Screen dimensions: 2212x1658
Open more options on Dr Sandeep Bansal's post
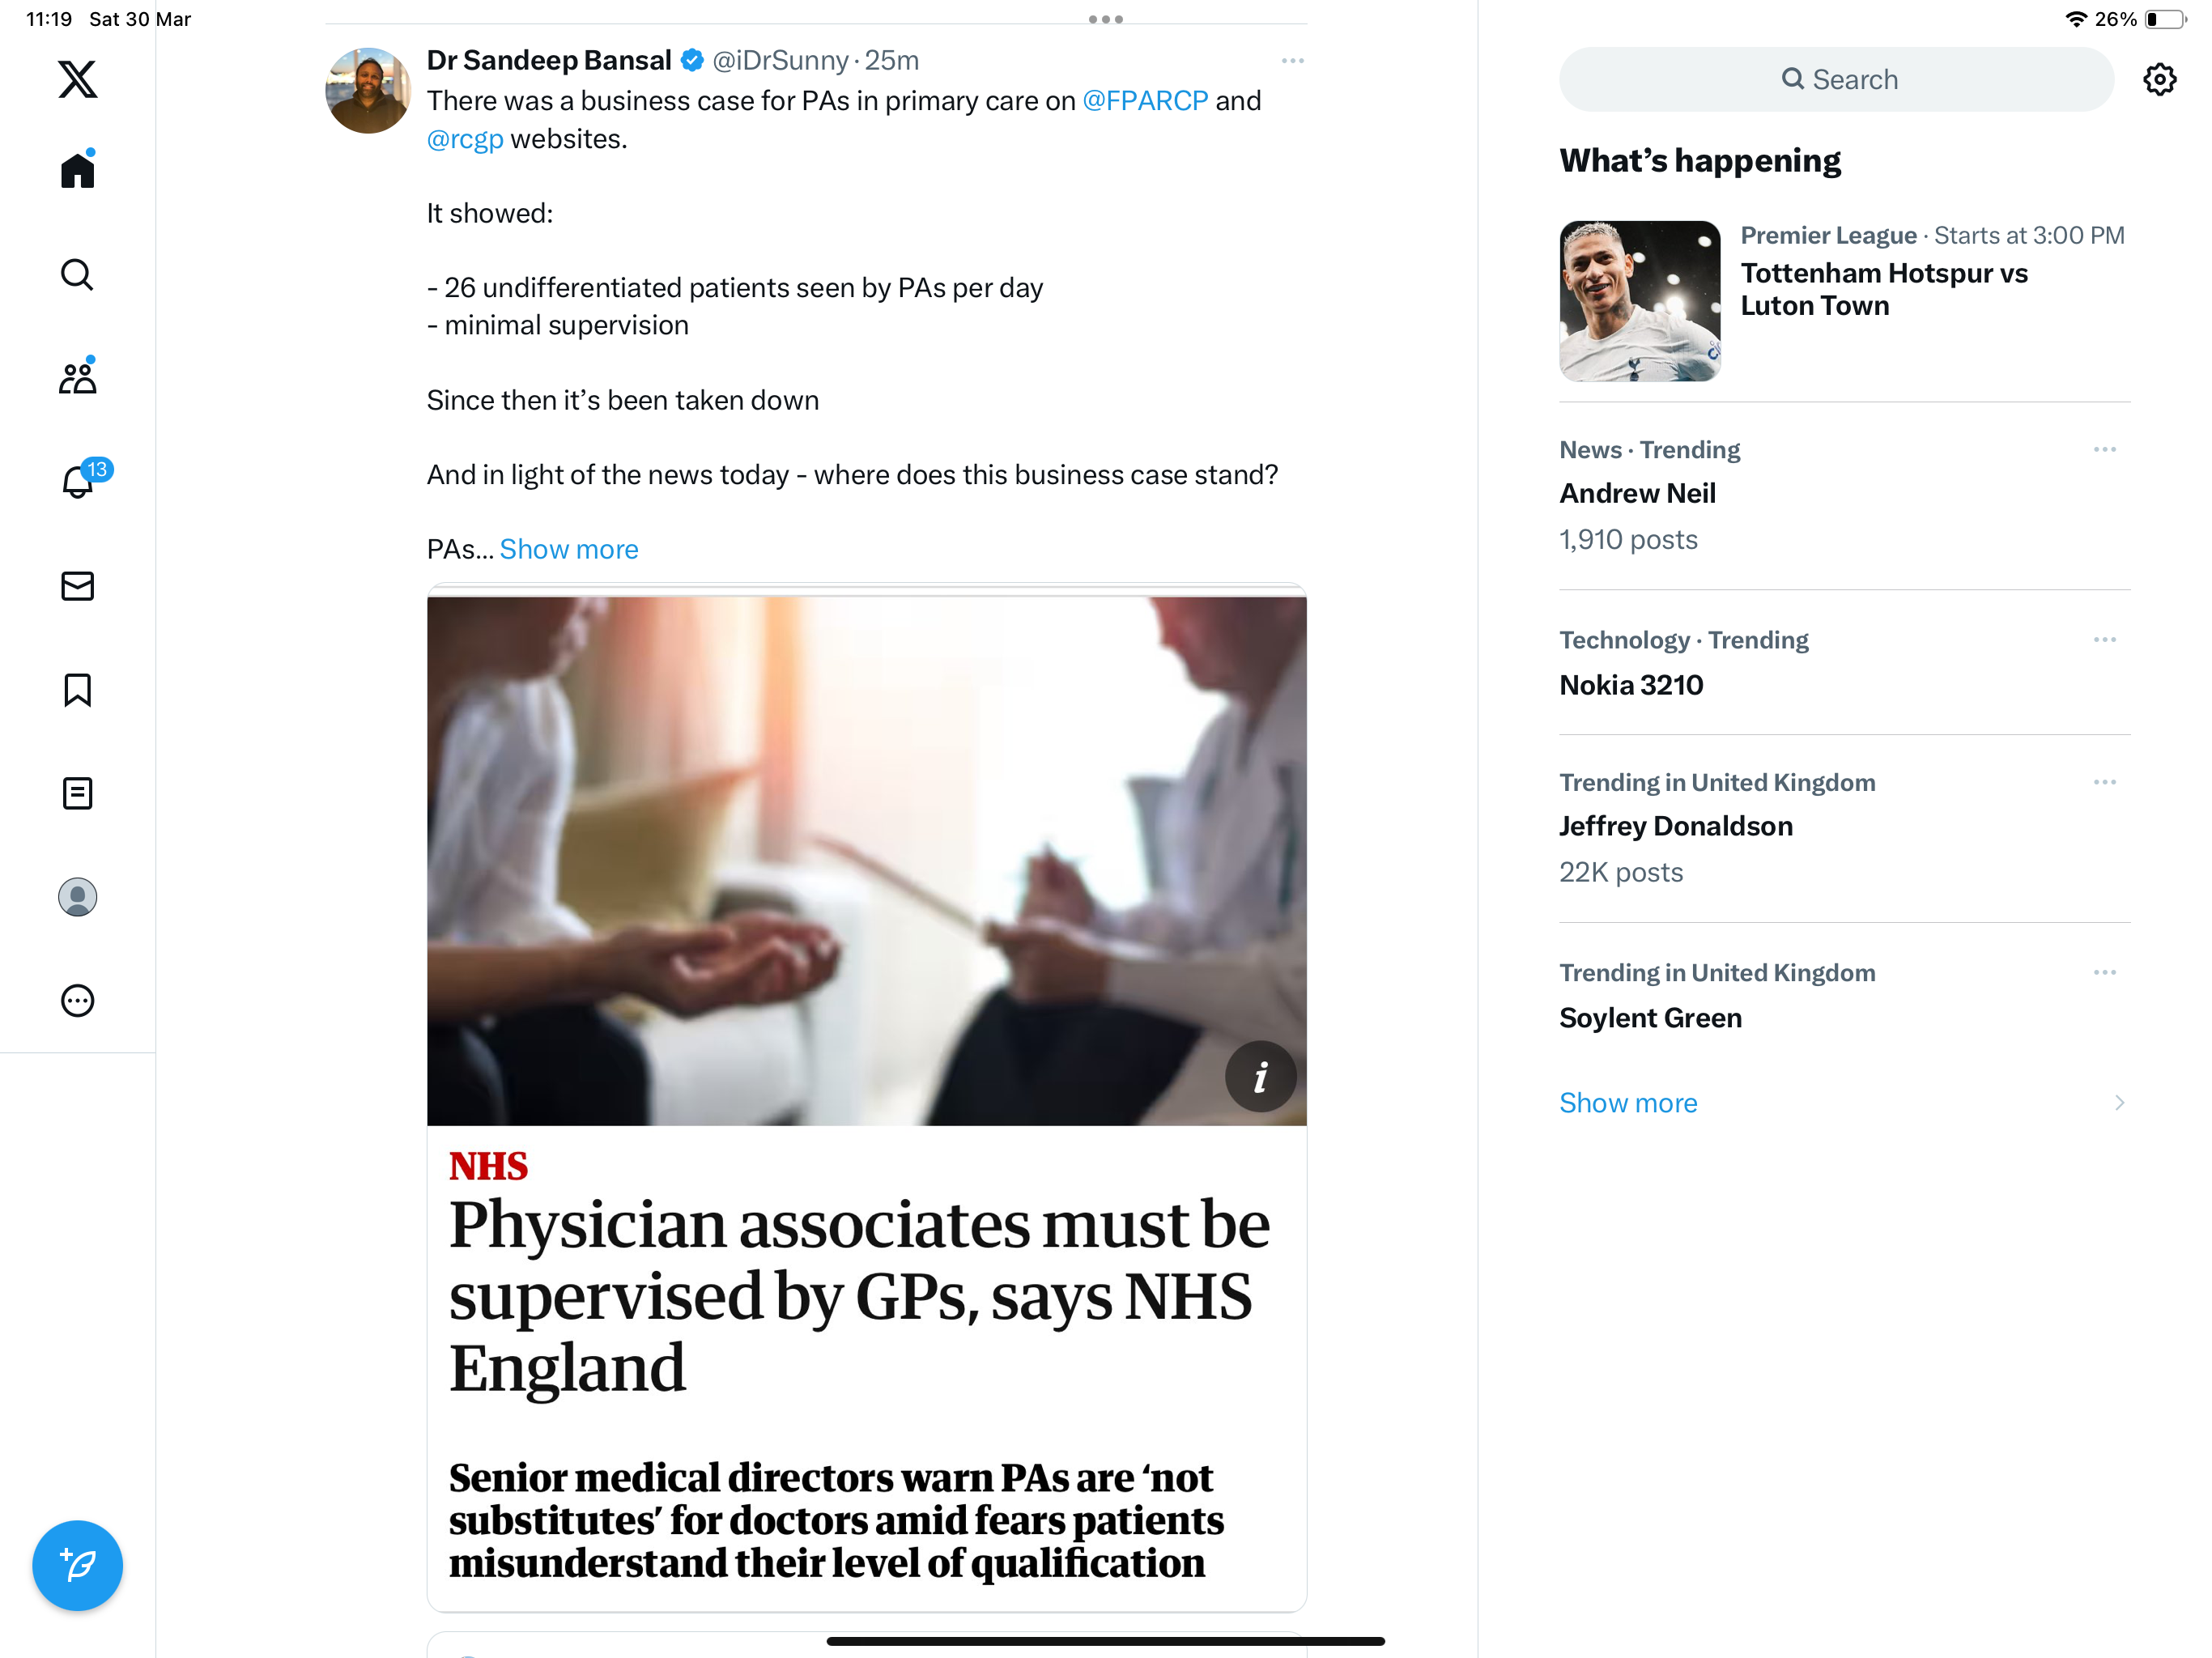click(1292, 61)
